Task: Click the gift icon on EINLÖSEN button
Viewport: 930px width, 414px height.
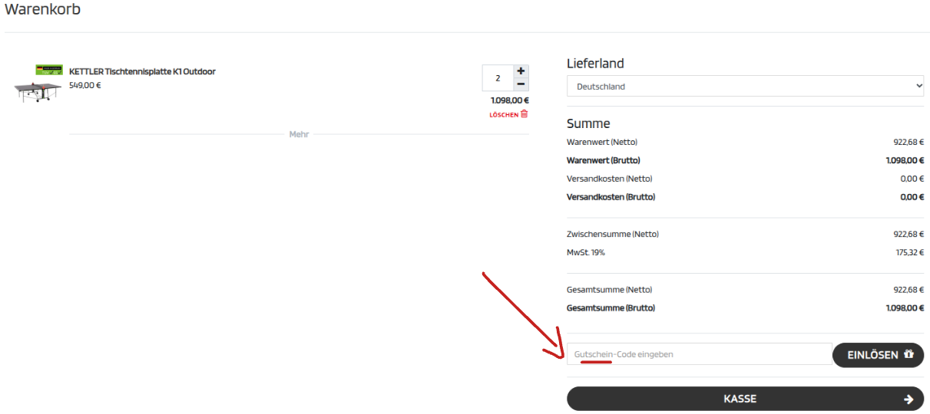Action: tap(908, 354)
